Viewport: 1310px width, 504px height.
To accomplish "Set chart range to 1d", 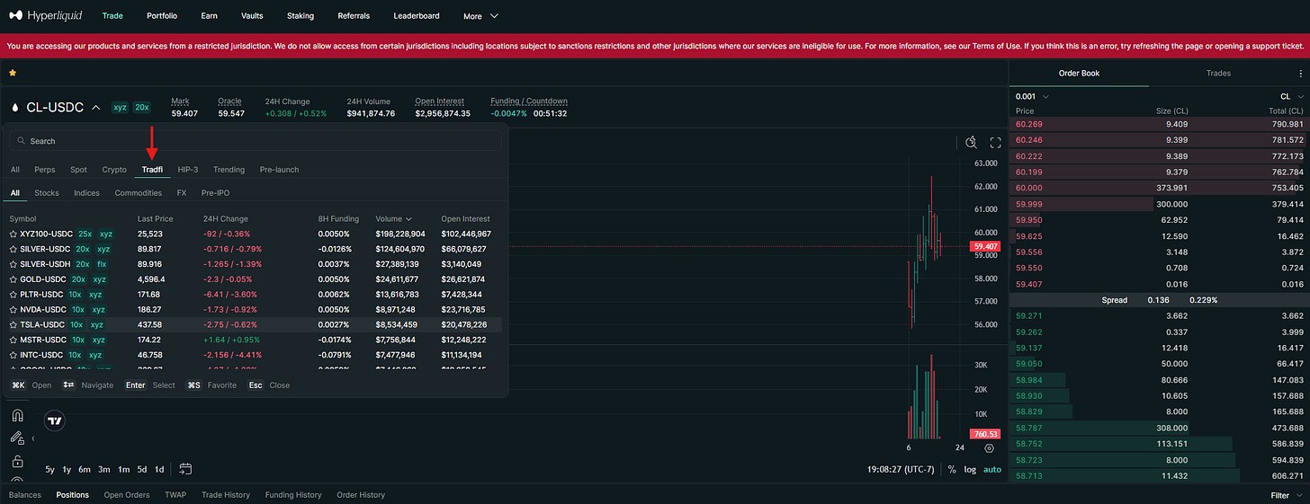I will point(159,469).
